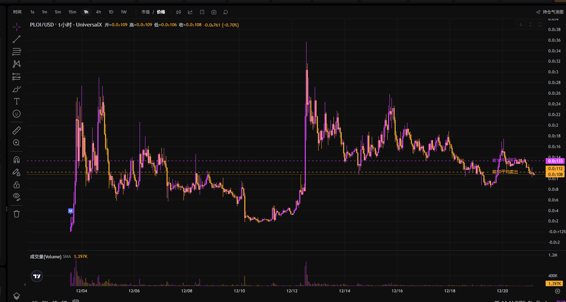Click the 前10平均卖出 average sell line label

tap(505, 172)
